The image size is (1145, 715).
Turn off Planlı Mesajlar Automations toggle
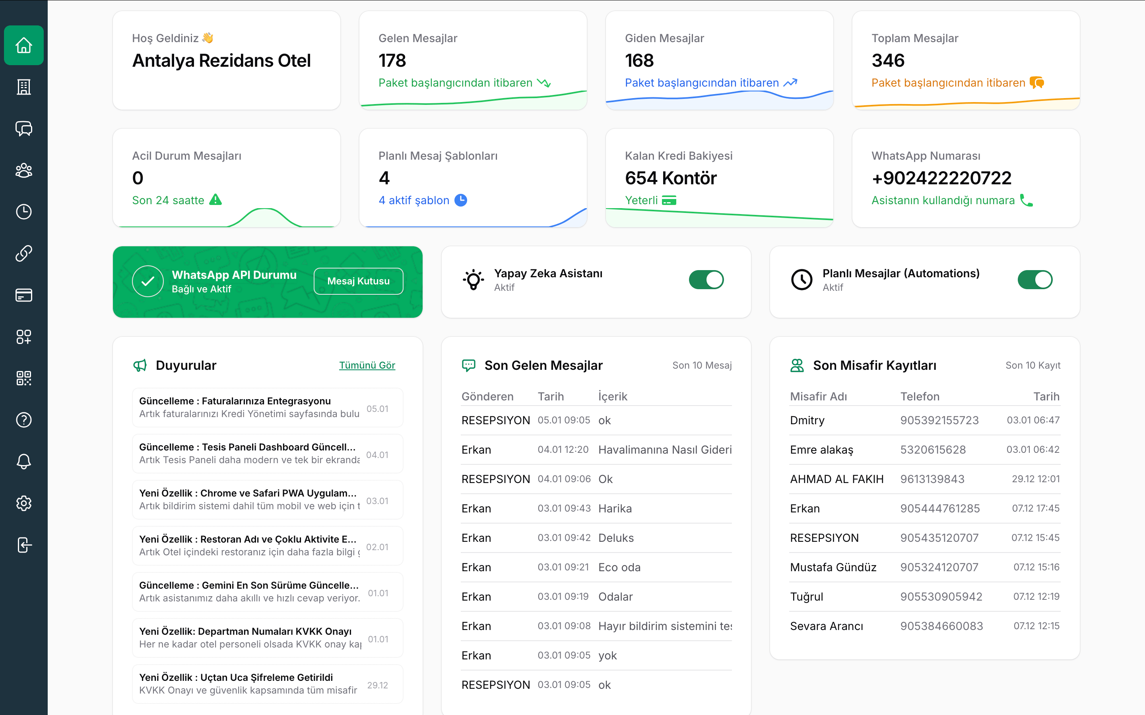click(1035, 280)
